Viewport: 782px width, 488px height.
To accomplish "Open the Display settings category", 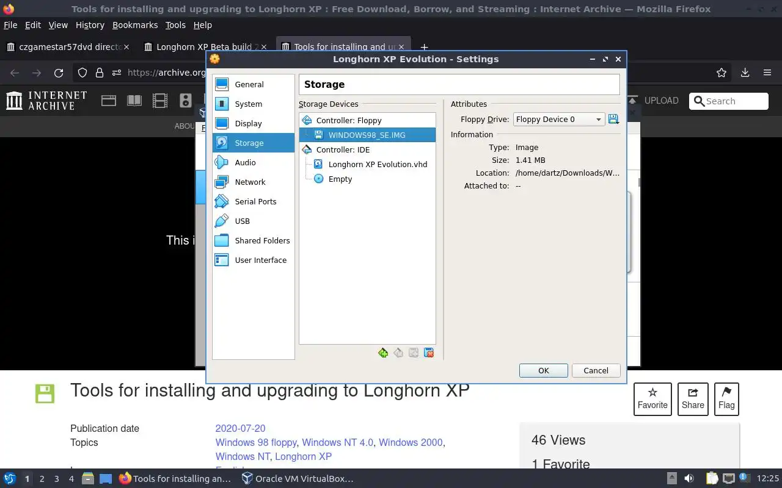I will click(x=253, y=123).
